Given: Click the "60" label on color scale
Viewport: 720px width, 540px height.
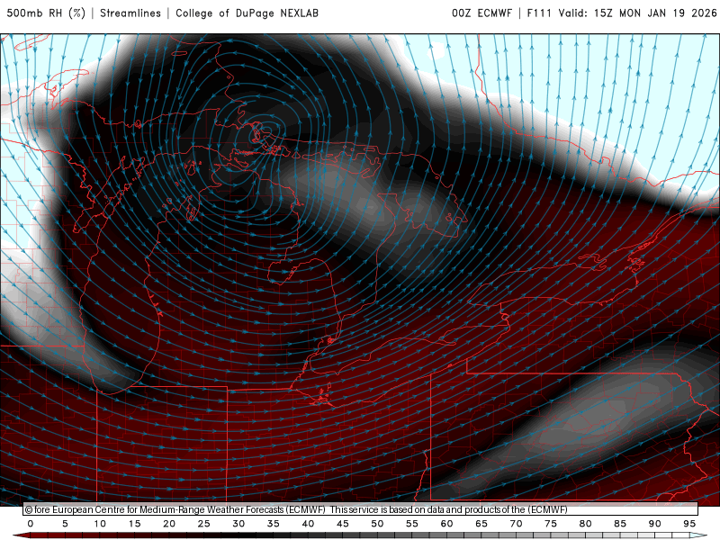Looking at the screenshot, I should point(446,524).
